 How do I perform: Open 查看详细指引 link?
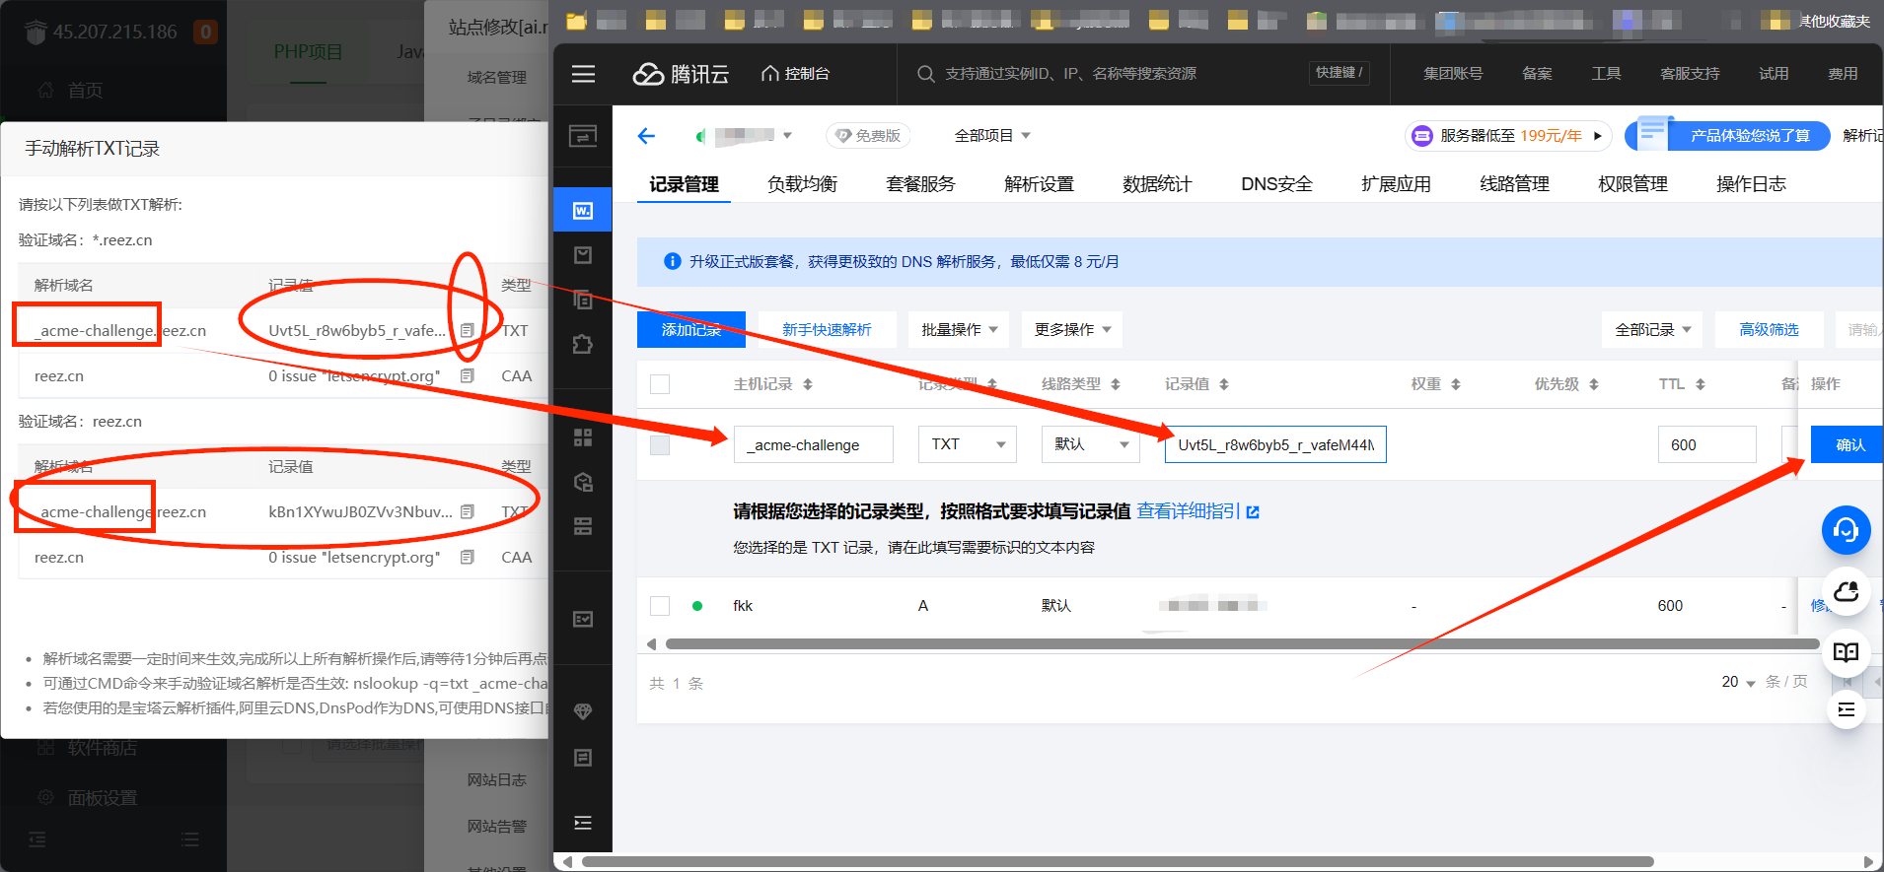[1197, 511]
